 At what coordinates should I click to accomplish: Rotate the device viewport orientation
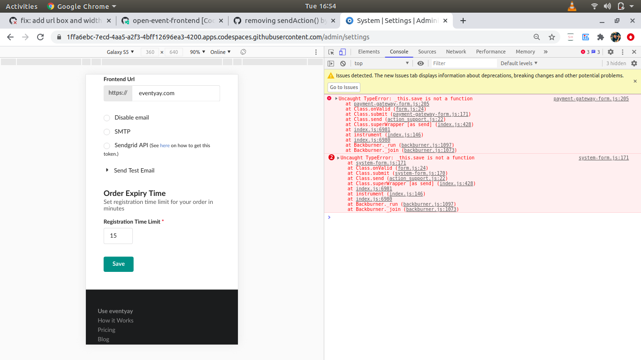point(243,52)
